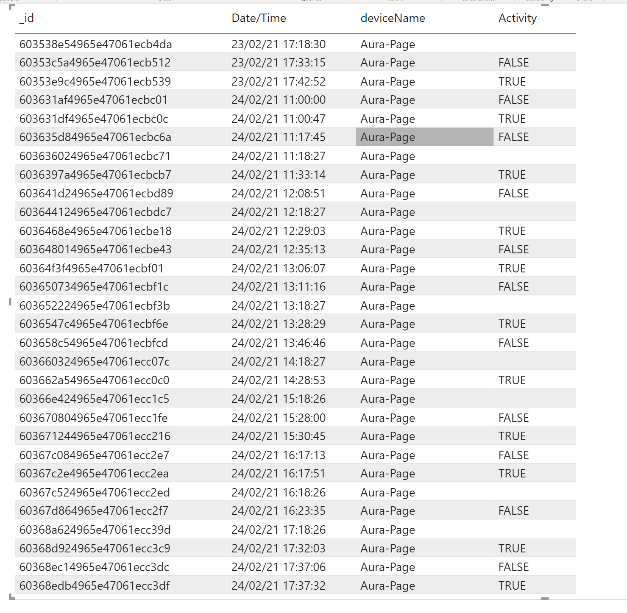The image size is (627, 613).
Task: Click id 603662a54965e47061ecc0c0
Action: (95, 380)
